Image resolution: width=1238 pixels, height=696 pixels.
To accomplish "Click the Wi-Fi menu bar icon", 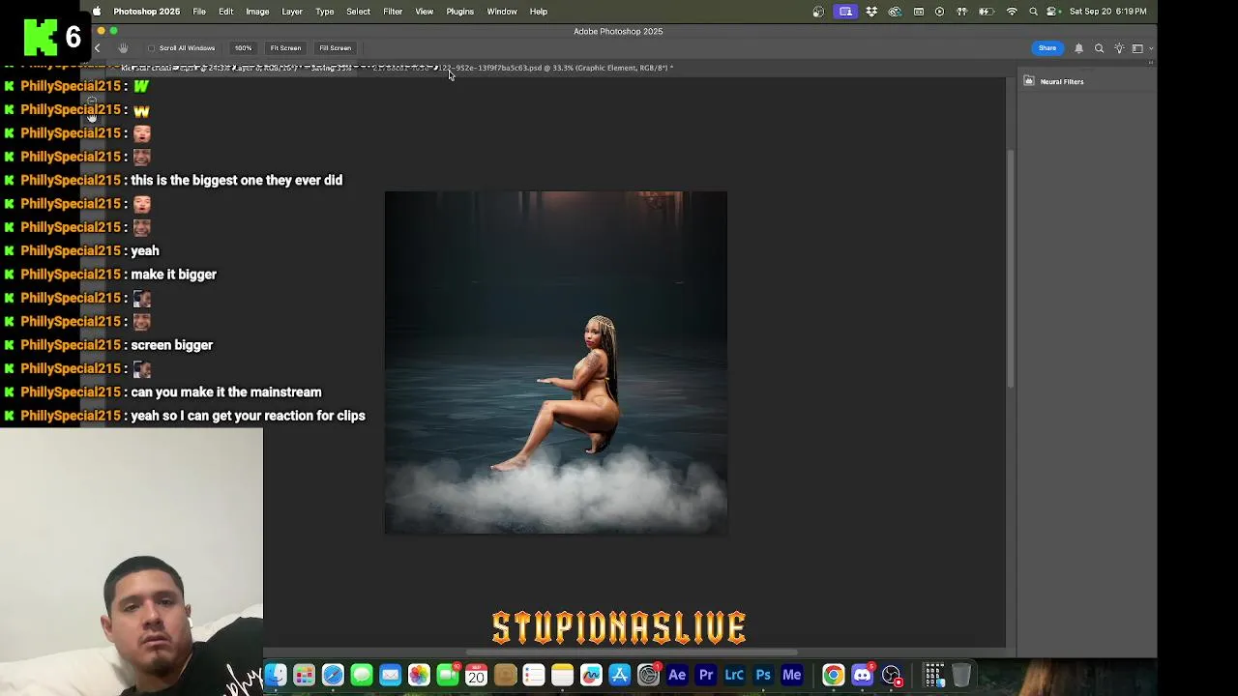I will pos(1012,12).
